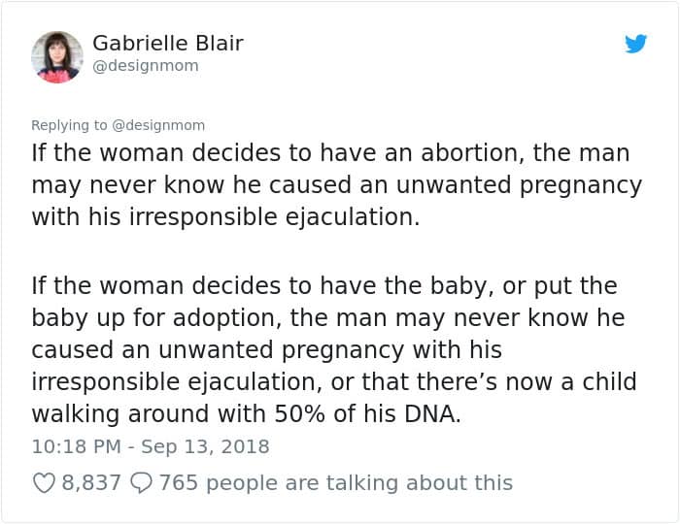This screenshot has width=680, height=524.
Task: Click the Twitter bird logo
Action: pos(635,44)
